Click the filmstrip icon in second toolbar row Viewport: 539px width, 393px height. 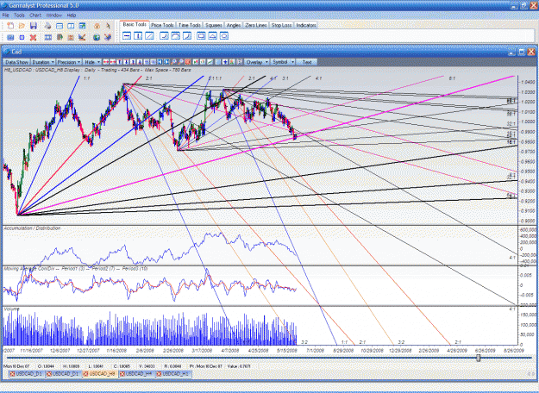pos(48,37)
